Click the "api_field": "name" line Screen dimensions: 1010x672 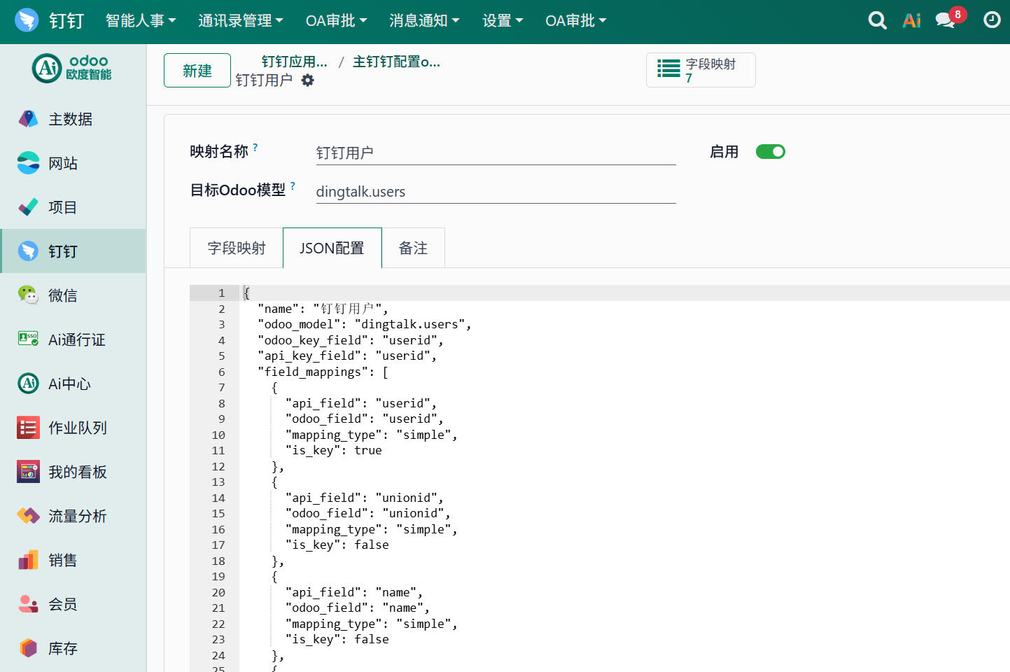[353, 592]
